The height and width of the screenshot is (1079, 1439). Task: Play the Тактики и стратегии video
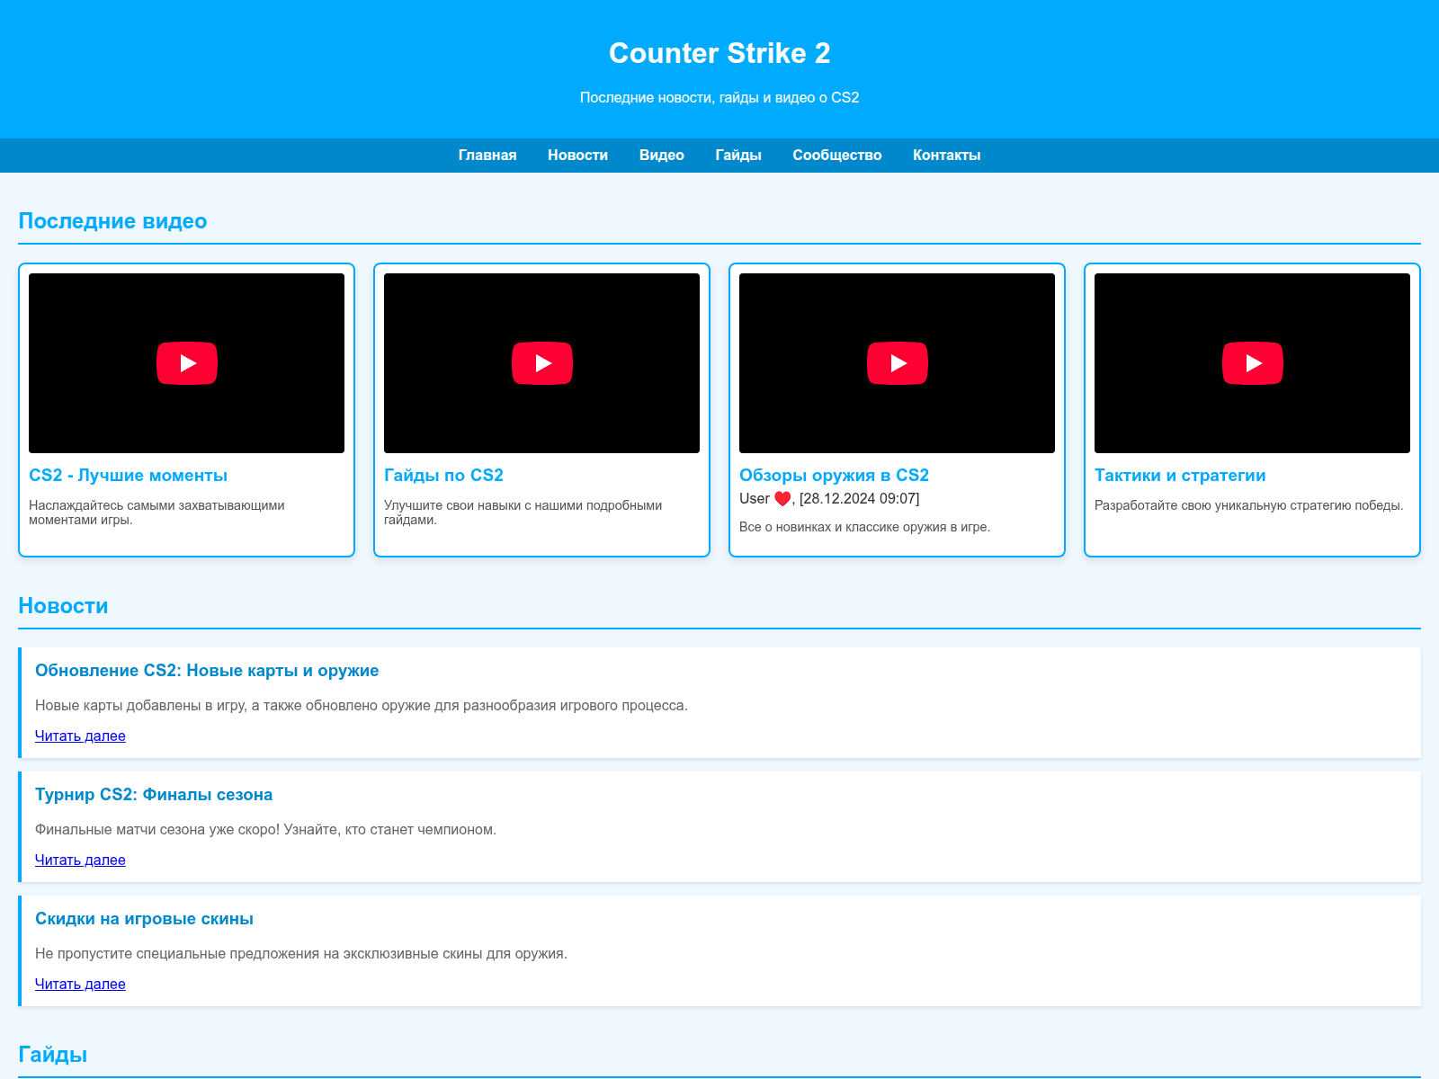(1253, 363)
